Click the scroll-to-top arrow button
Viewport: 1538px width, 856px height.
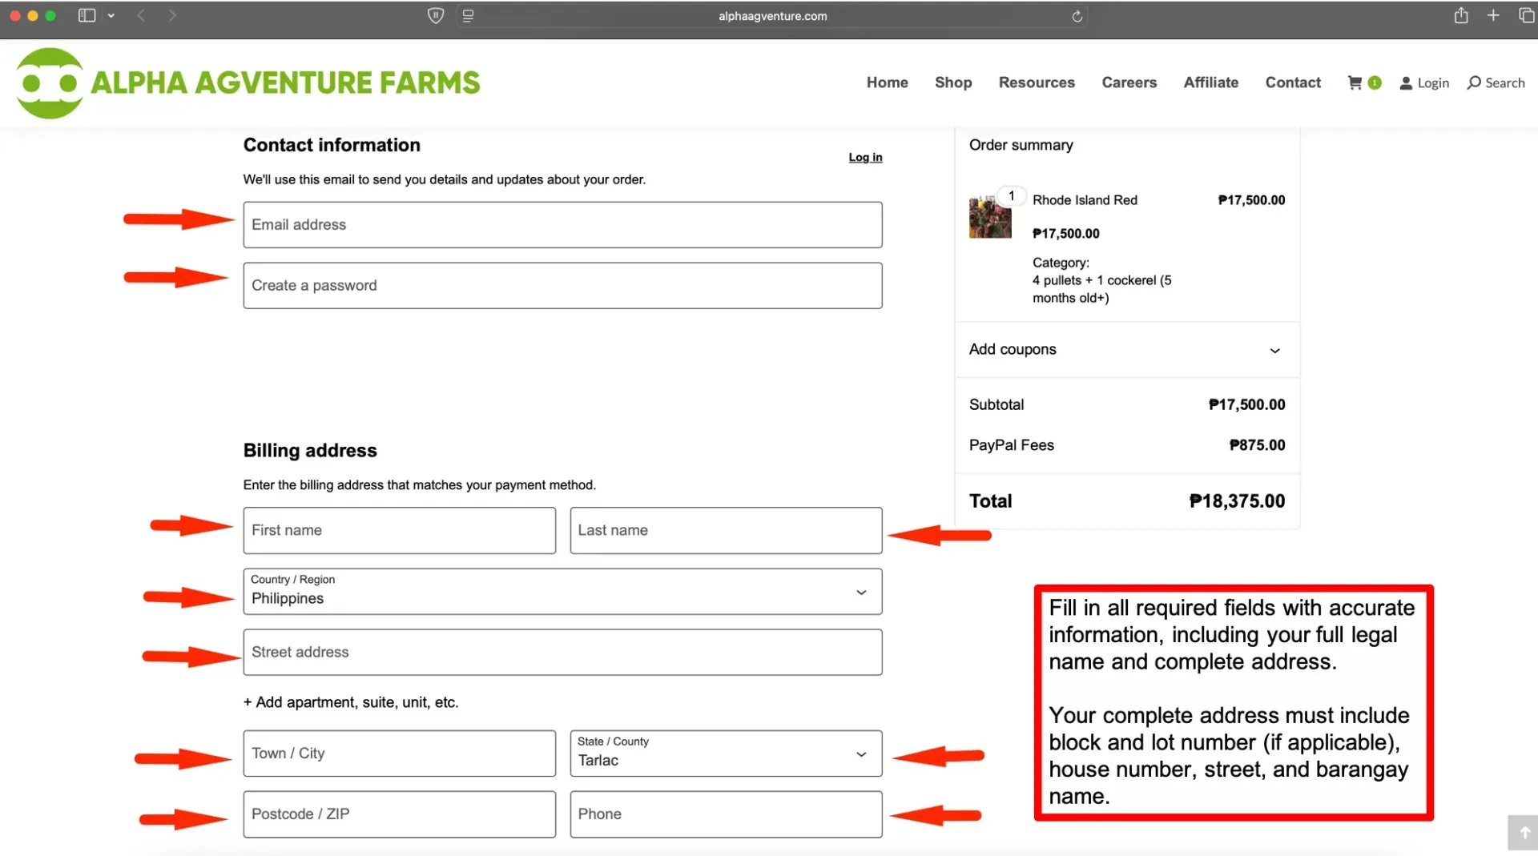(1524, 833)
